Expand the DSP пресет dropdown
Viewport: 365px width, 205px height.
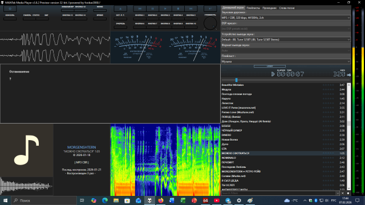tap(286, 28)
